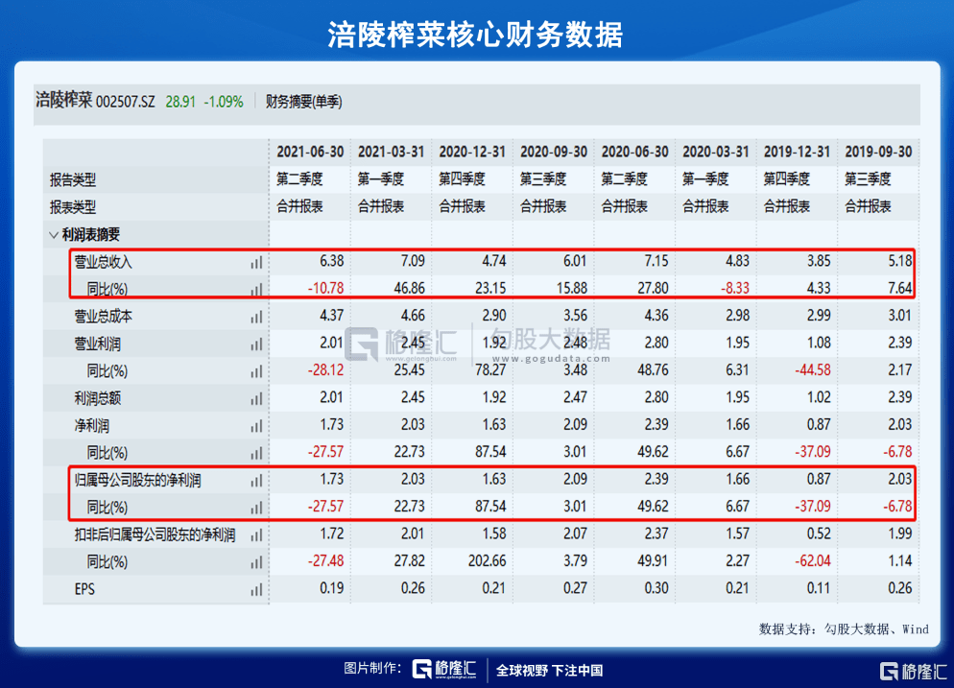
Task: Click the stock price 28.91
Action: coord(180,102)
